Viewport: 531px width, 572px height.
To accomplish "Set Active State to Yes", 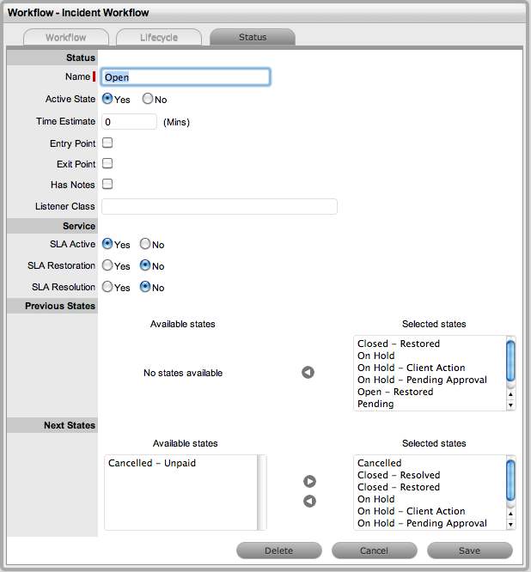I will coord(107,99).
